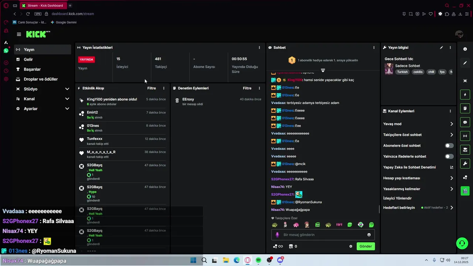This screenshot has width=473, height=266.
Task: Open the Filtre dropdown in Denetim Eylemleri
Action: click(x=247, y=88)
